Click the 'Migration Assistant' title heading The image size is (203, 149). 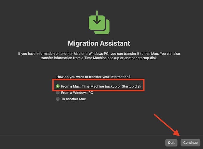click(x=99, y=43)
